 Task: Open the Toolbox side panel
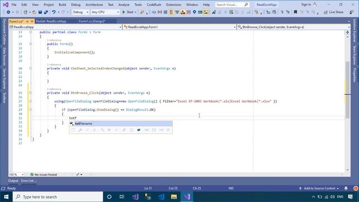pyautogui.click(x=4, y=98)
